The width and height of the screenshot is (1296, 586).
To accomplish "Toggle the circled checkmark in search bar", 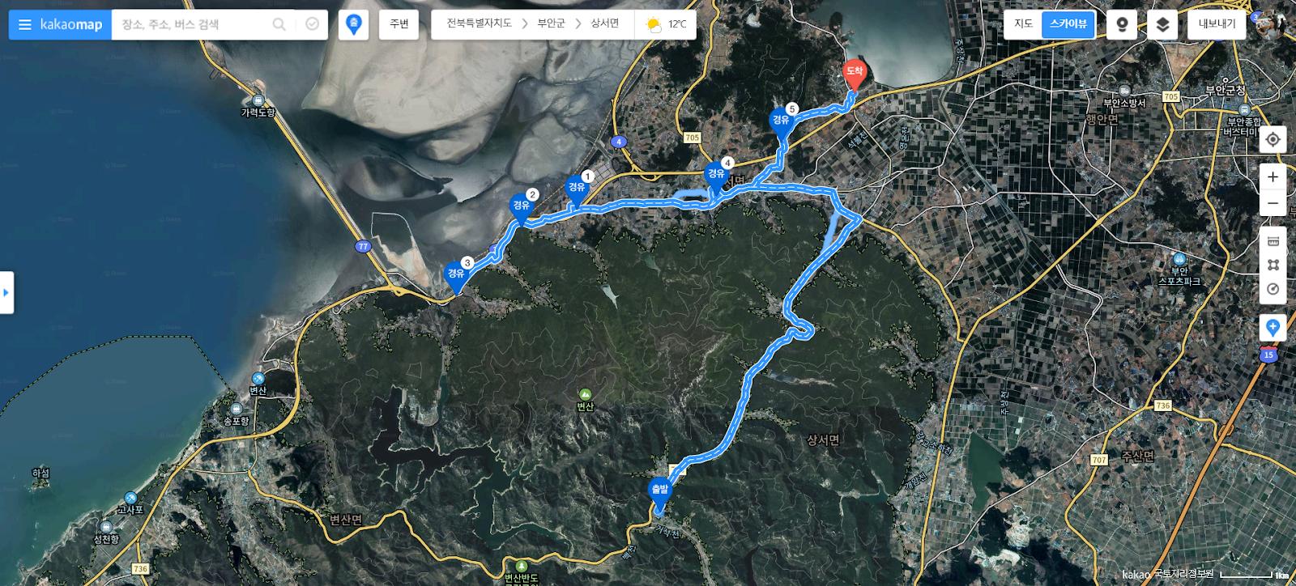I will coord(312,25).
